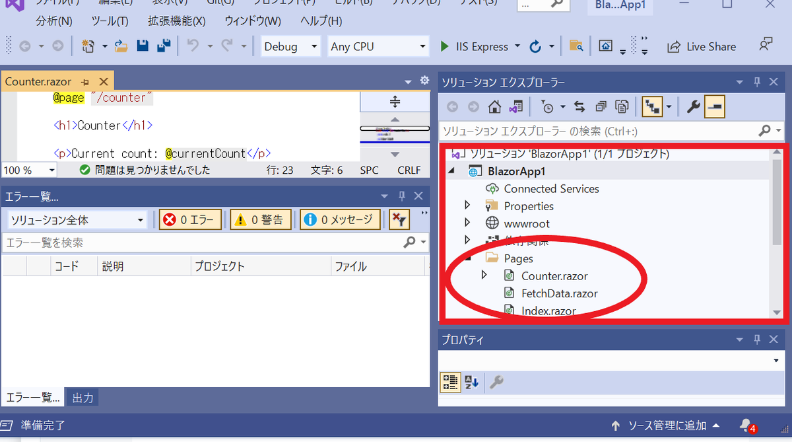792x442 pixels.
Task: Click Home icon in Solution Explorer toolbar
Action: [x=494, y=106]
